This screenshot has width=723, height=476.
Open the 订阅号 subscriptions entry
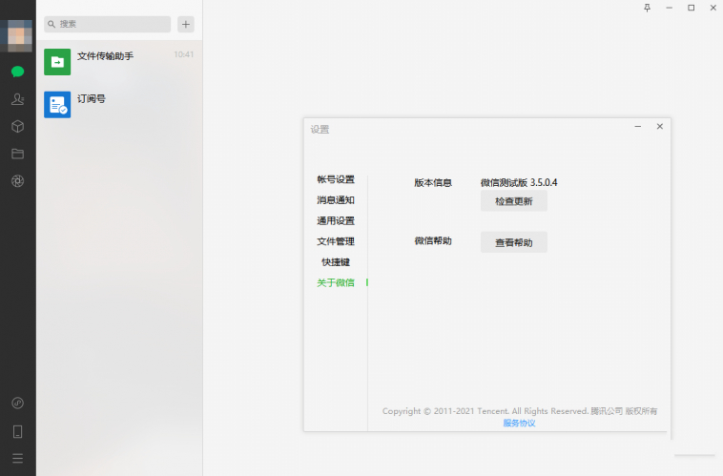click(119, 105)
